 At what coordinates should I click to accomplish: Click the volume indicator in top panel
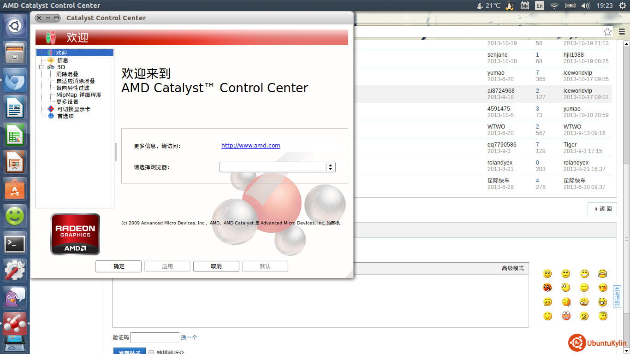(585, 6)
